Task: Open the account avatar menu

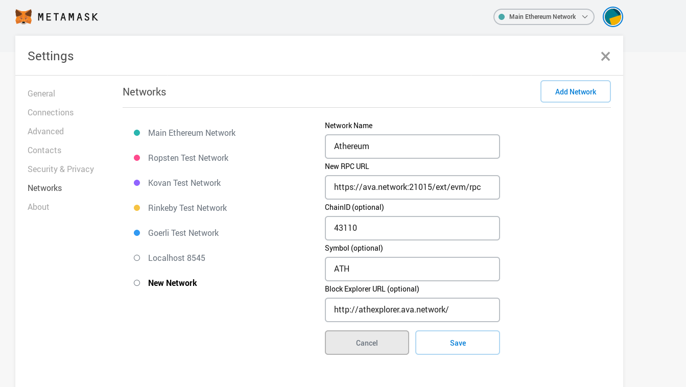Action: [612, 17]
